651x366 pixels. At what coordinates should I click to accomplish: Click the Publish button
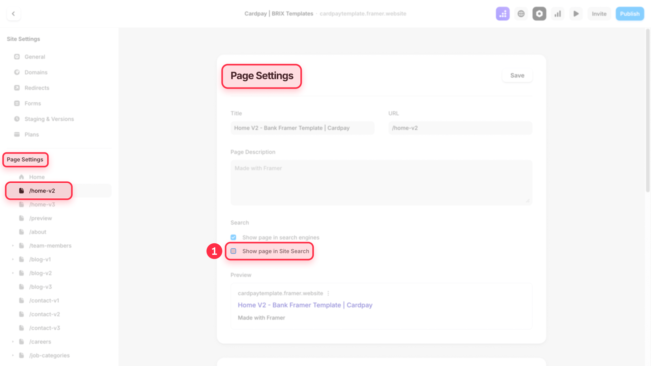[630, 14]
